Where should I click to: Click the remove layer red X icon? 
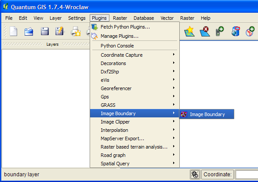pos(205,31)
